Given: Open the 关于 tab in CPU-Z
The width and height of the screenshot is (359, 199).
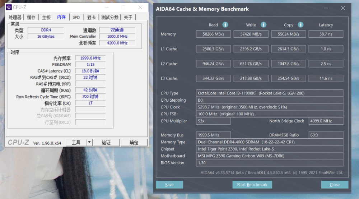Looking at the screenshot, I should coord(128,17).
